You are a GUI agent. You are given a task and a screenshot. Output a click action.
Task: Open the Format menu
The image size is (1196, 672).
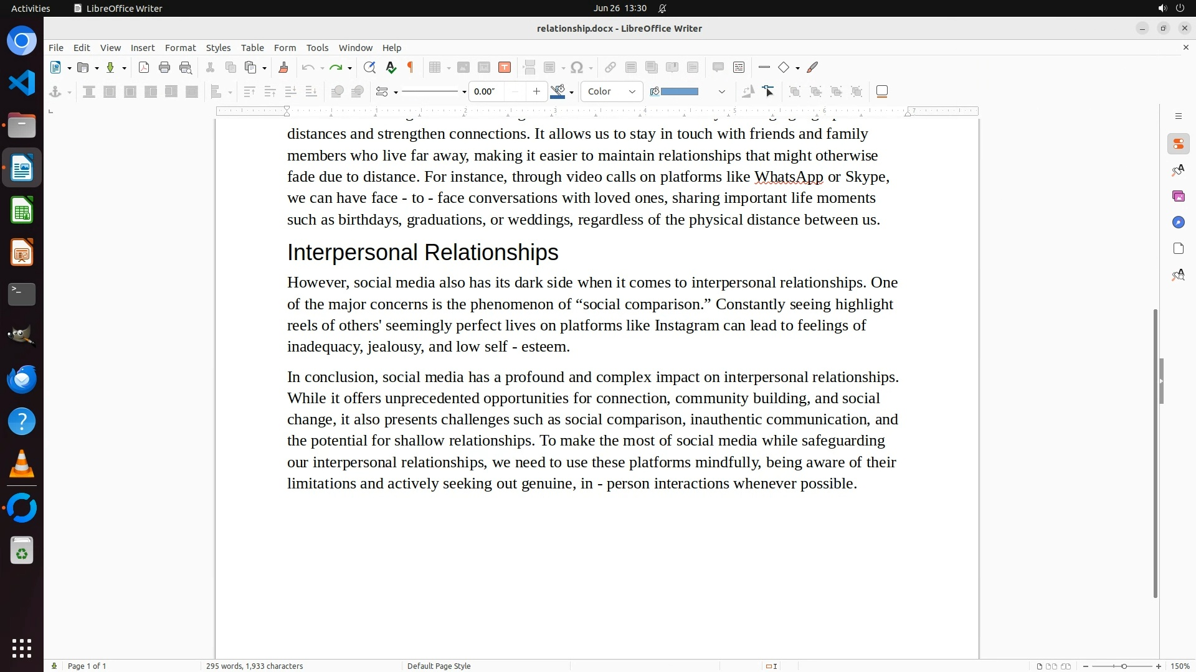click(180, 47)
